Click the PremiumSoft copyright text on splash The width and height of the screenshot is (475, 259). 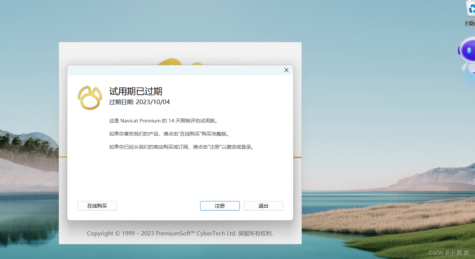180,233
